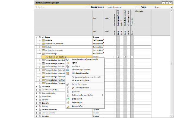Click the XML-Beispiel erstellen icon
The image size is (174, 118).
(x=68, y=73)
